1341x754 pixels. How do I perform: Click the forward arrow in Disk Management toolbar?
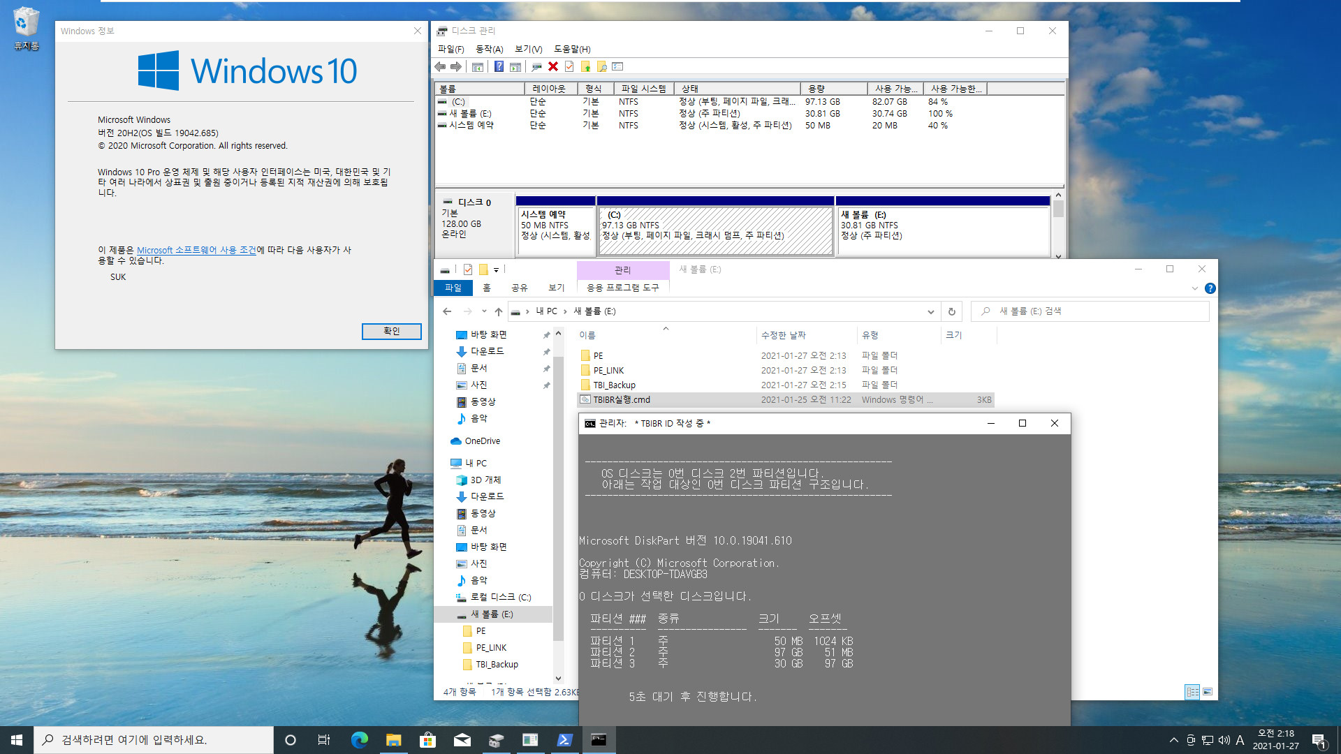pyautogui.click(x=456, y=66)
